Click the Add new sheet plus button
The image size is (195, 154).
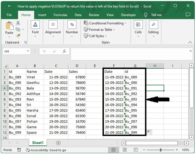pyautogui.click(x=58, y=143)
